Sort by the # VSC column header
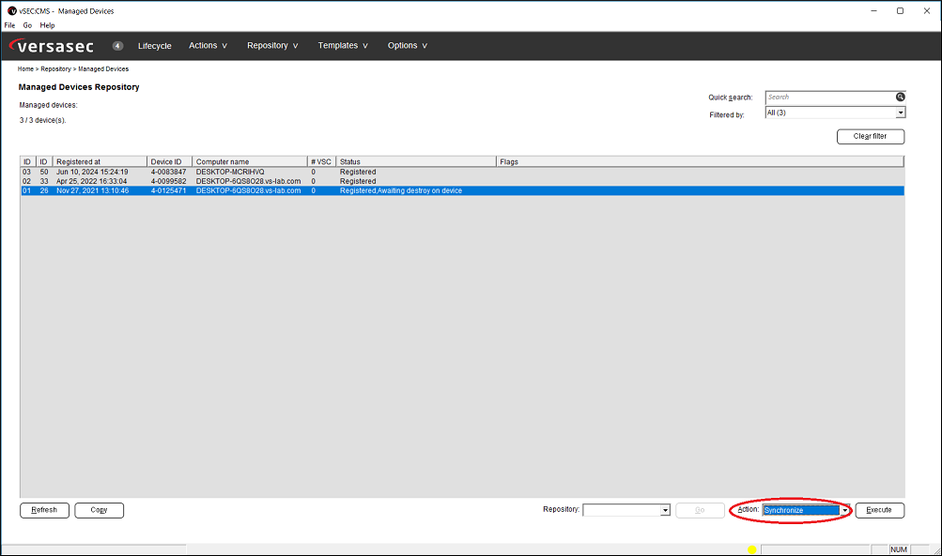942x556 pixels. point(321,162)
